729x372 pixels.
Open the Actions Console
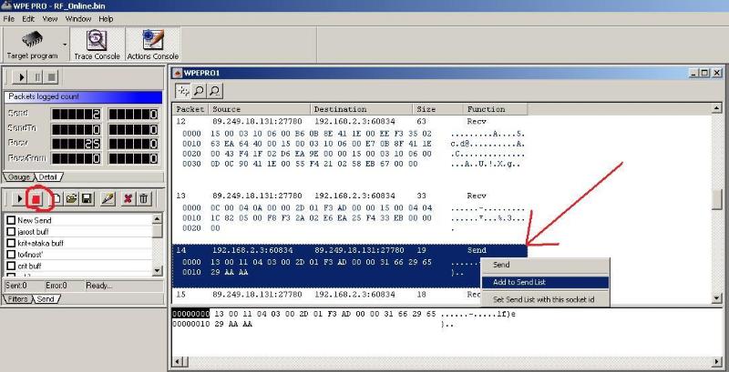(x=151, y=44)
